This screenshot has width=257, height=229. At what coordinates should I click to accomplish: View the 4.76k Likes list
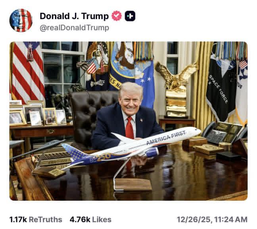pos(90,219)
